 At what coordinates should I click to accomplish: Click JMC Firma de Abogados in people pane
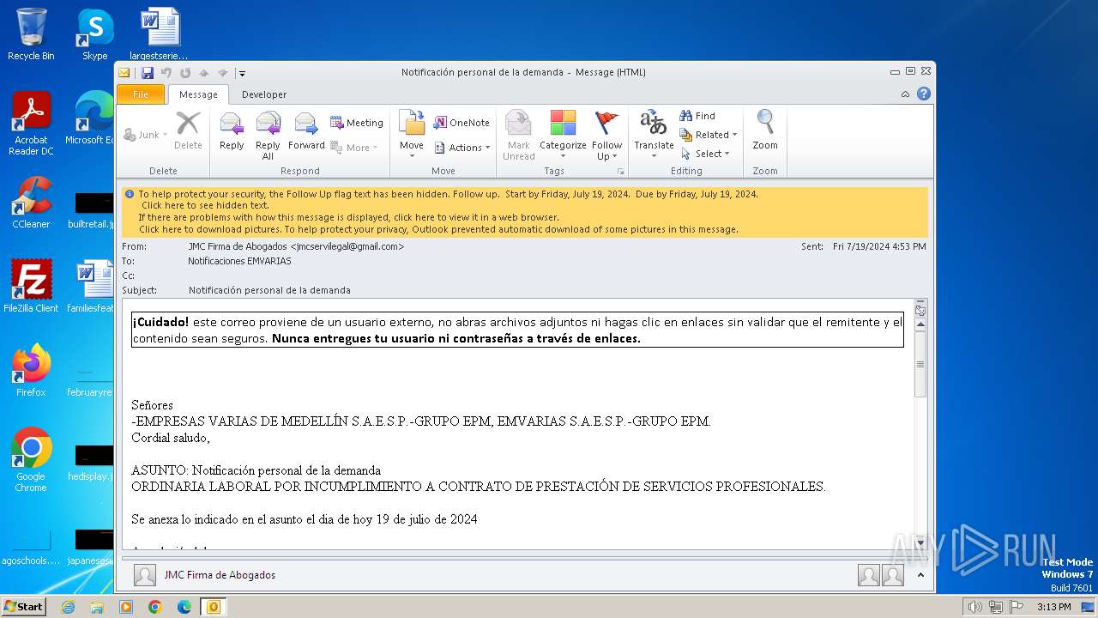(x=220, y=575)
